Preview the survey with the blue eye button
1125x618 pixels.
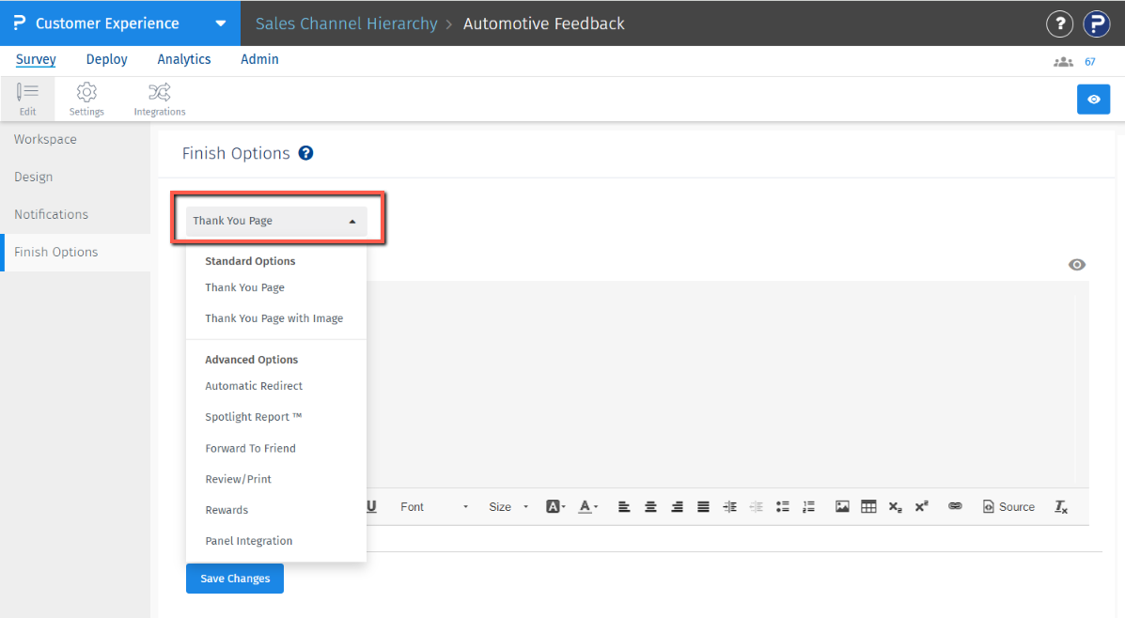(1093, 99)
